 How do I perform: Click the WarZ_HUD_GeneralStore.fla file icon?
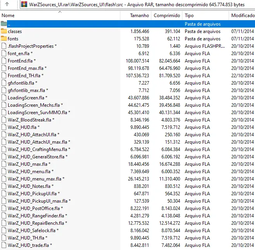click(4, 156)
